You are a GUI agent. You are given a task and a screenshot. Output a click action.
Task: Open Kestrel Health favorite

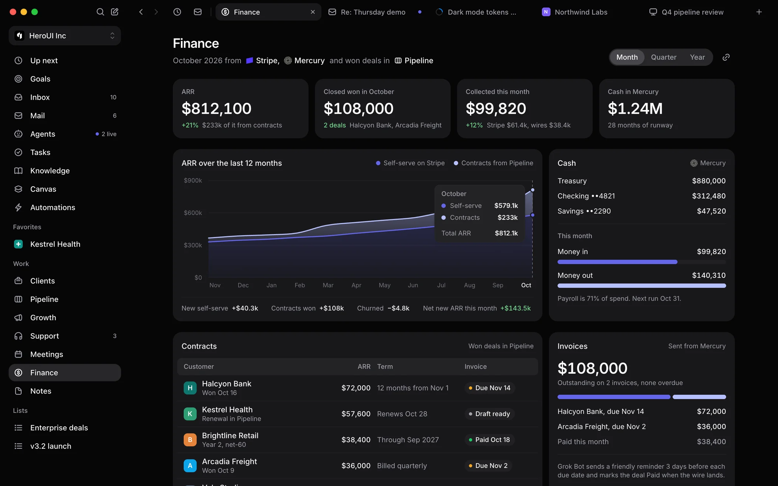click(x=65, y=244)
